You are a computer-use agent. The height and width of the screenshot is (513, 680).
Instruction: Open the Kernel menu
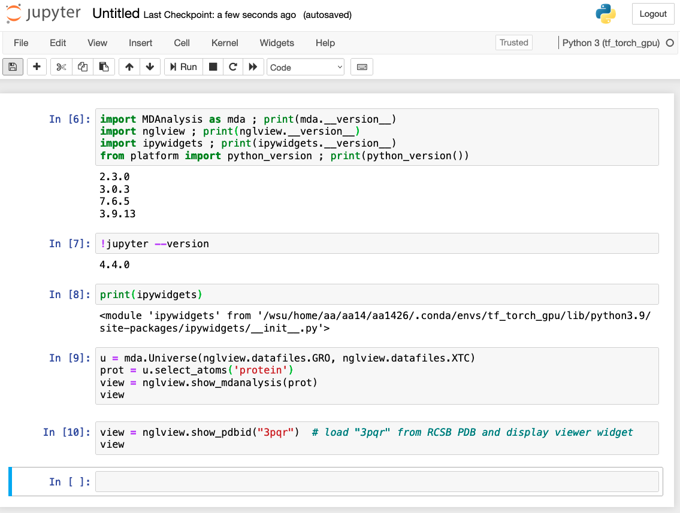(x=225, y=43)
